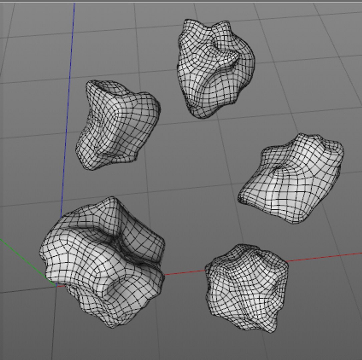
Task: Click the red axis line between two rocks
Action: click(185, 273)
